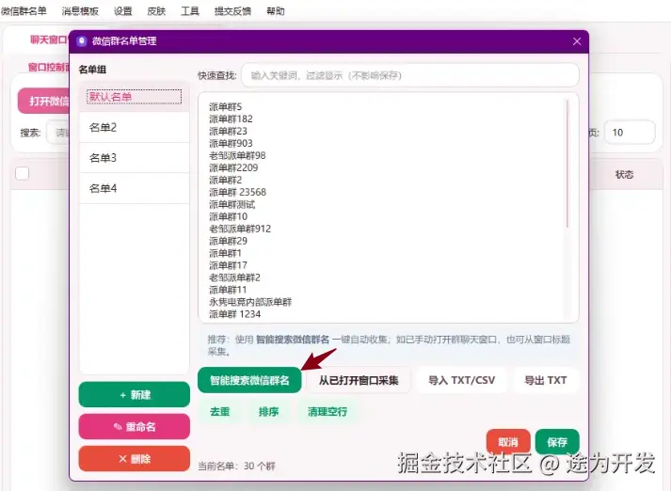Click the main window 搜索 input field
This screenshot has height=491, width=671.
click(57, 133)
